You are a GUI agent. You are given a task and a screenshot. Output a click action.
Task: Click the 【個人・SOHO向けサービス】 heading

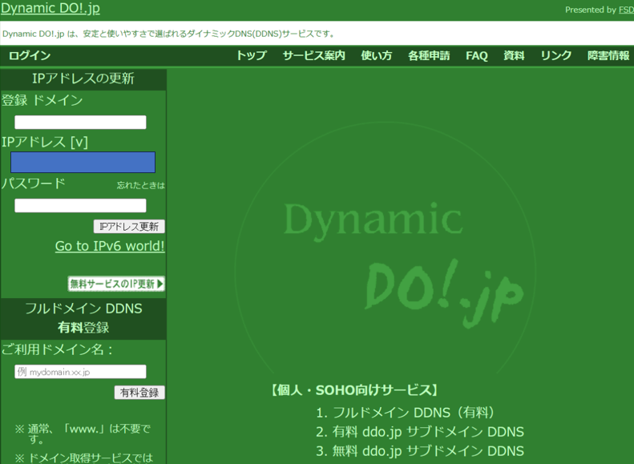(354, 390)
